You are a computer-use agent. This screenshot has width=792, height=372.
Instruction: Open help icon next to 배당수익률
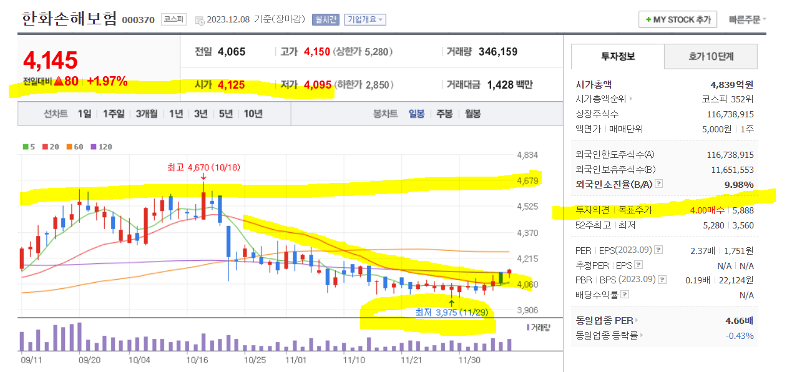click(625, 295)
